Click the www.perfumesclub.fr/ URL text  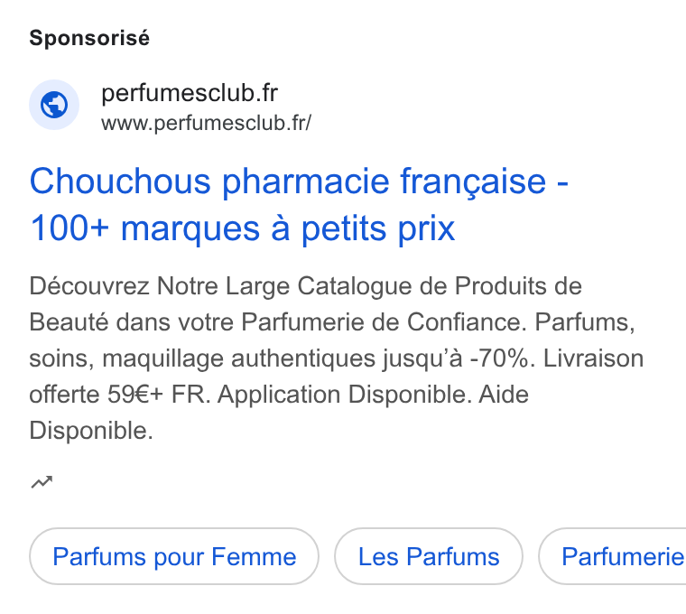(x=206, y=123)
